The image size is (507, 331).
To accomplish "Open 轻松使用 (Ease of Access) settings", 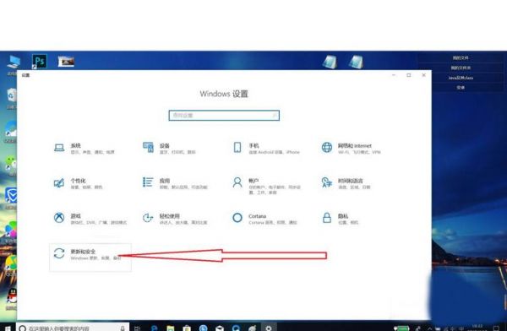I will click(175, 219).
